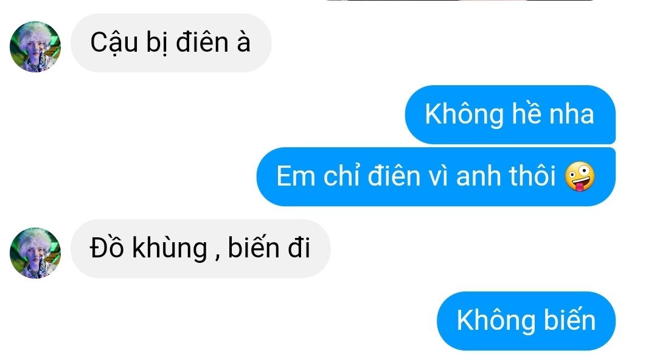Screen dimensions: 657x356
Task: Click the word "Em" in the long blue message
Action: 296,176
